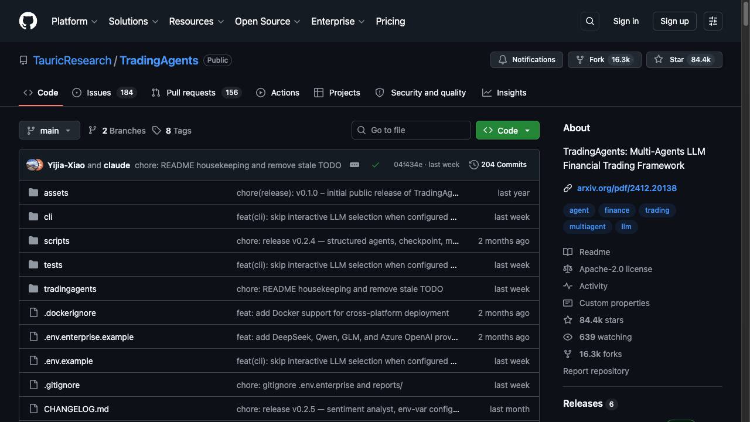Viewport: 750px width, 422px height.
Task: Go to the Actions tab
Action: click(278, 93)
